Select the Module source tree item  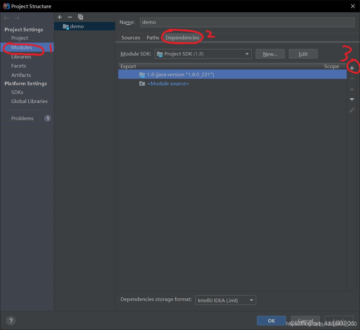click(168, 83)
